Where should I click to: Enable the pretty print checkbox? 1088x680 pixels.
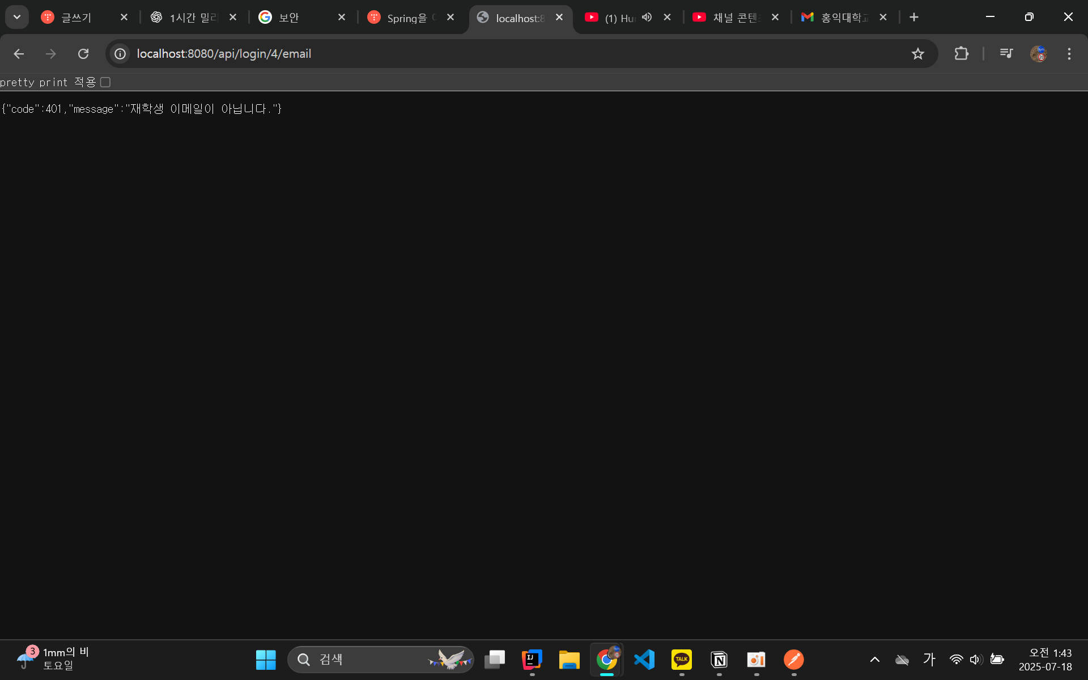click(x=105, y=82)
